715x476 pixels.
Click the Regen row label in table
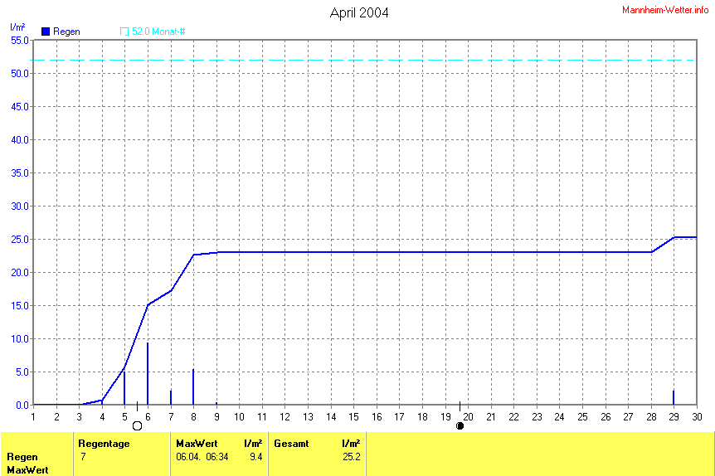pyautogui.click(x=21, y=457)
